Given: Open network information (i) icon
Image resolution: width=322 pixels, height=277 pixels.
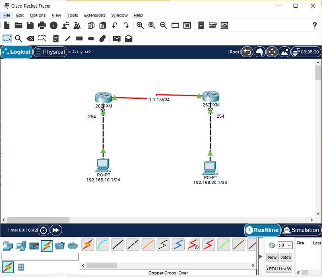Looking at the screenshot, I should click(54, 25).
